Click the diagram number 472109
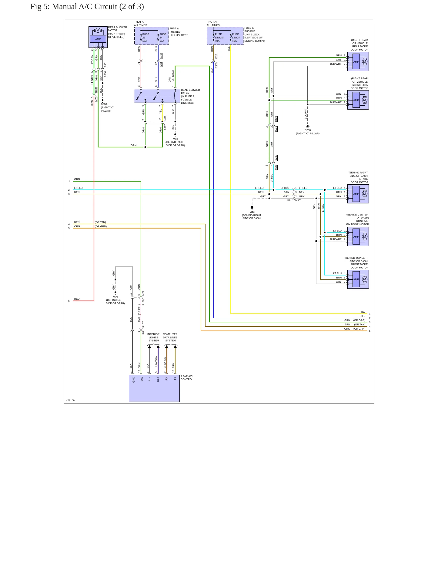The image size is (438, 566). (70, 400)
